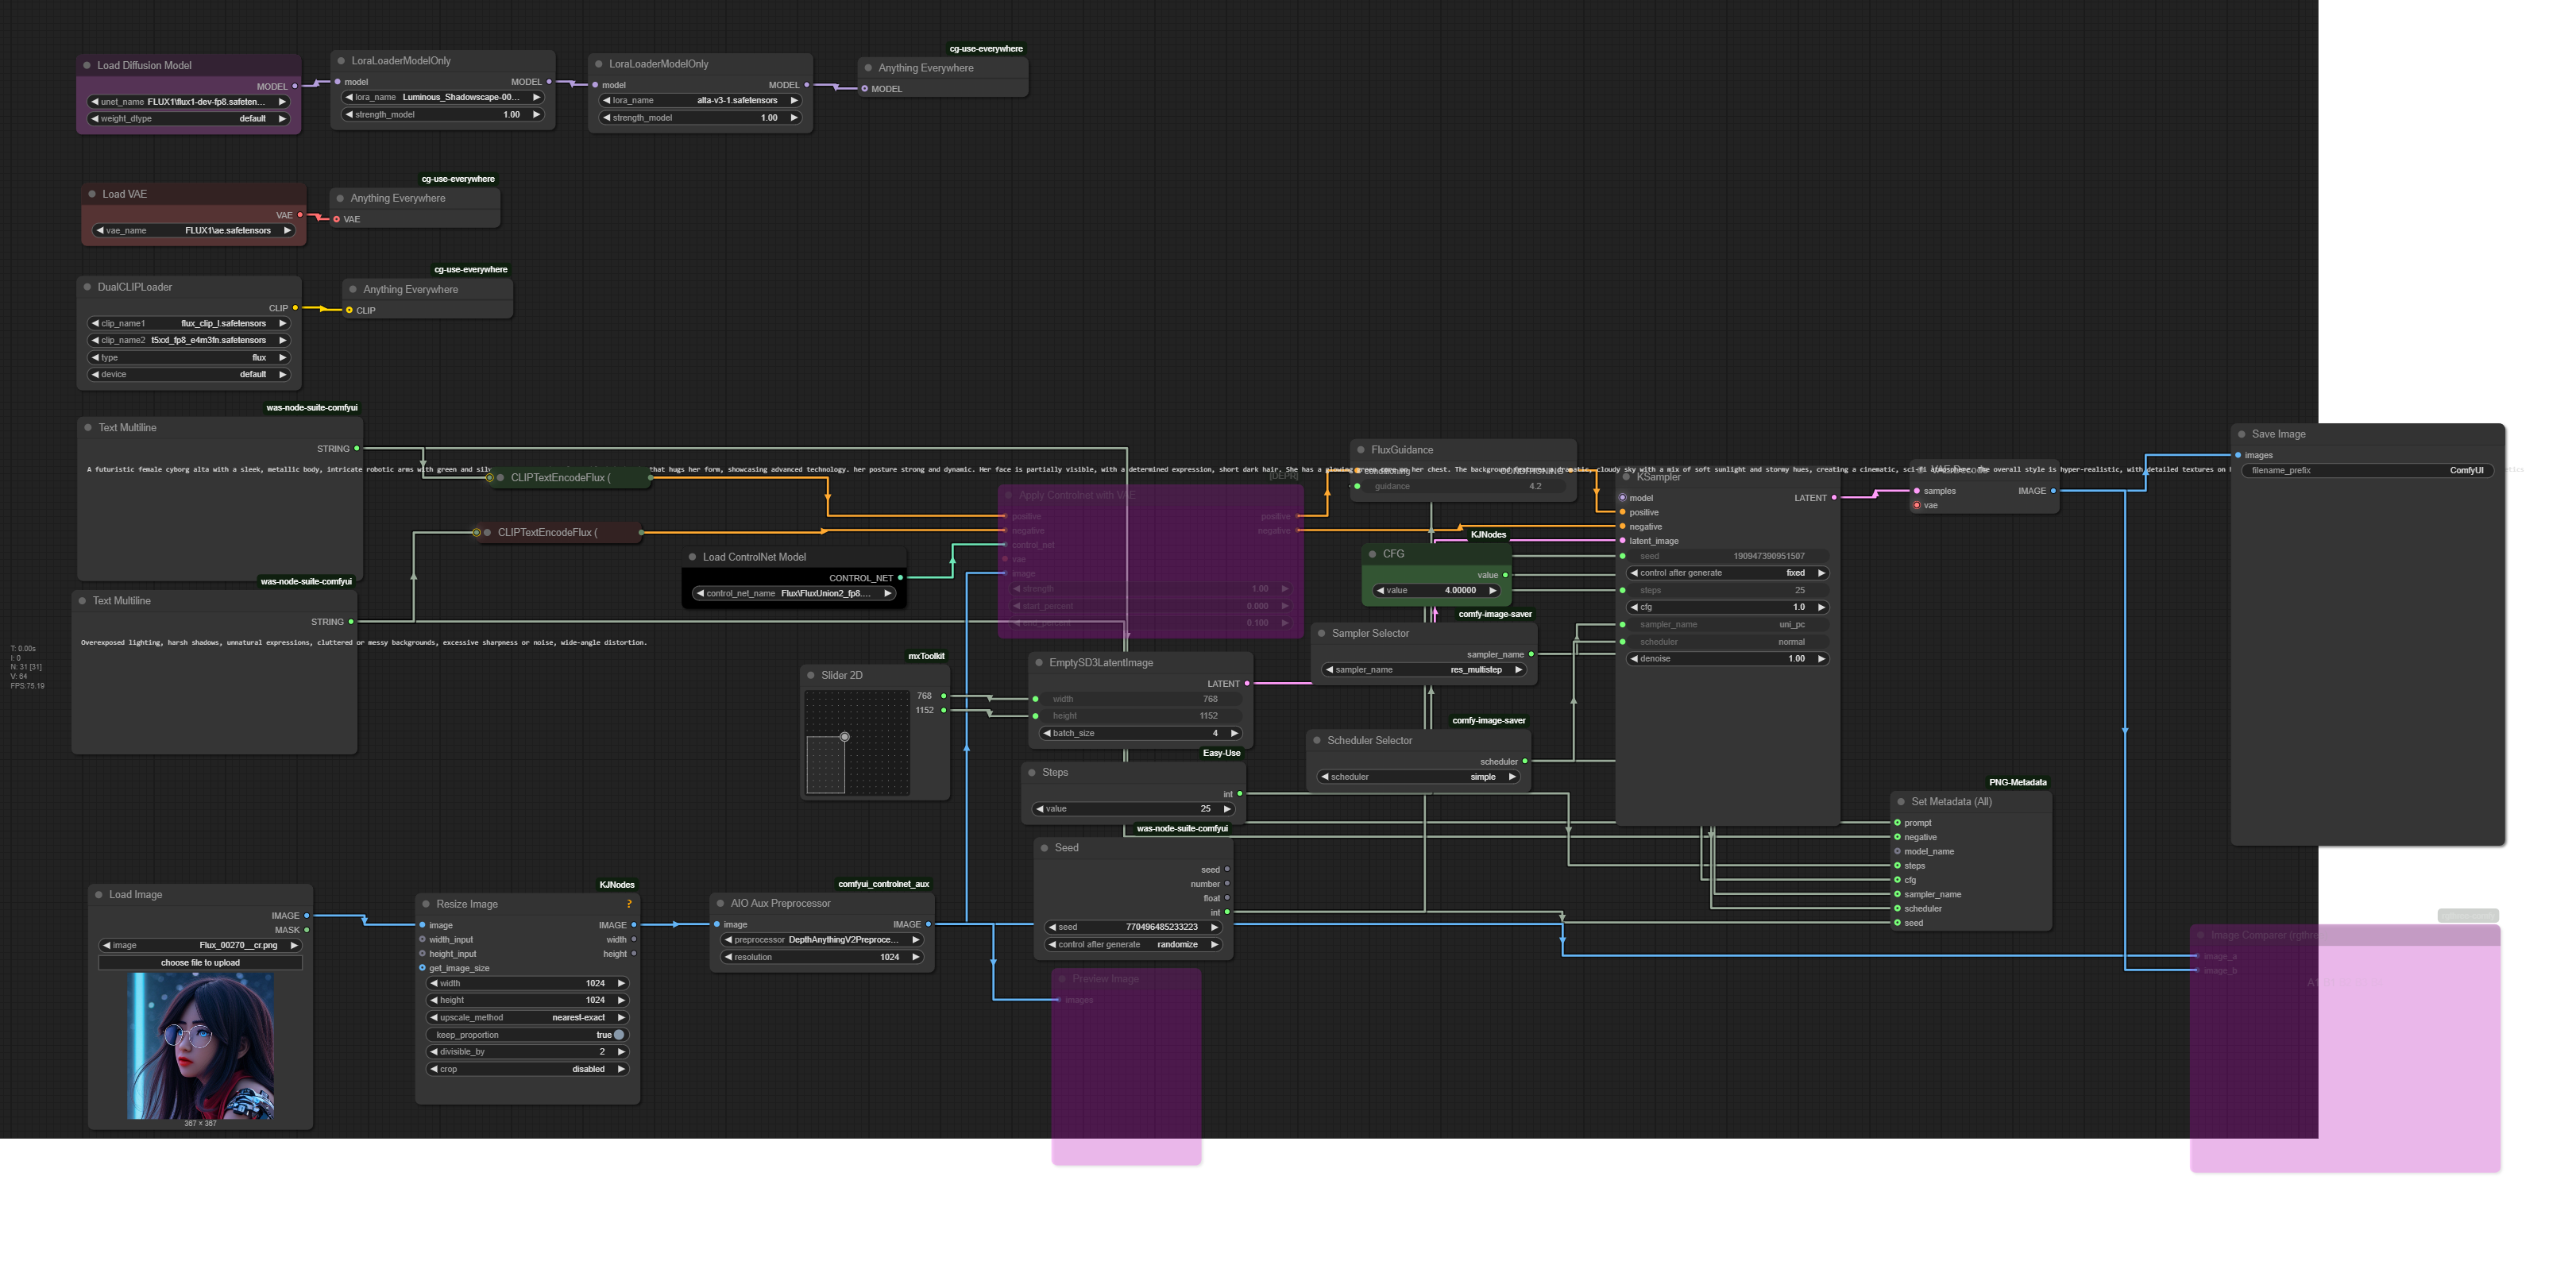Open the sampler_name dropdown in Sampler Selector
Viewport: 2576px width, 1265px height.
pyautogui.click(x=1424, y=670)
